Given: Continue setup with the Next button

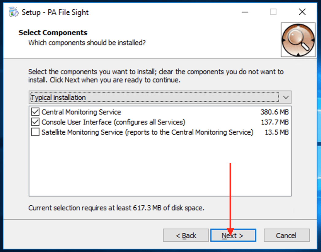Looking at the screenshot, I should pyautogui.click(x=233, y=235).
